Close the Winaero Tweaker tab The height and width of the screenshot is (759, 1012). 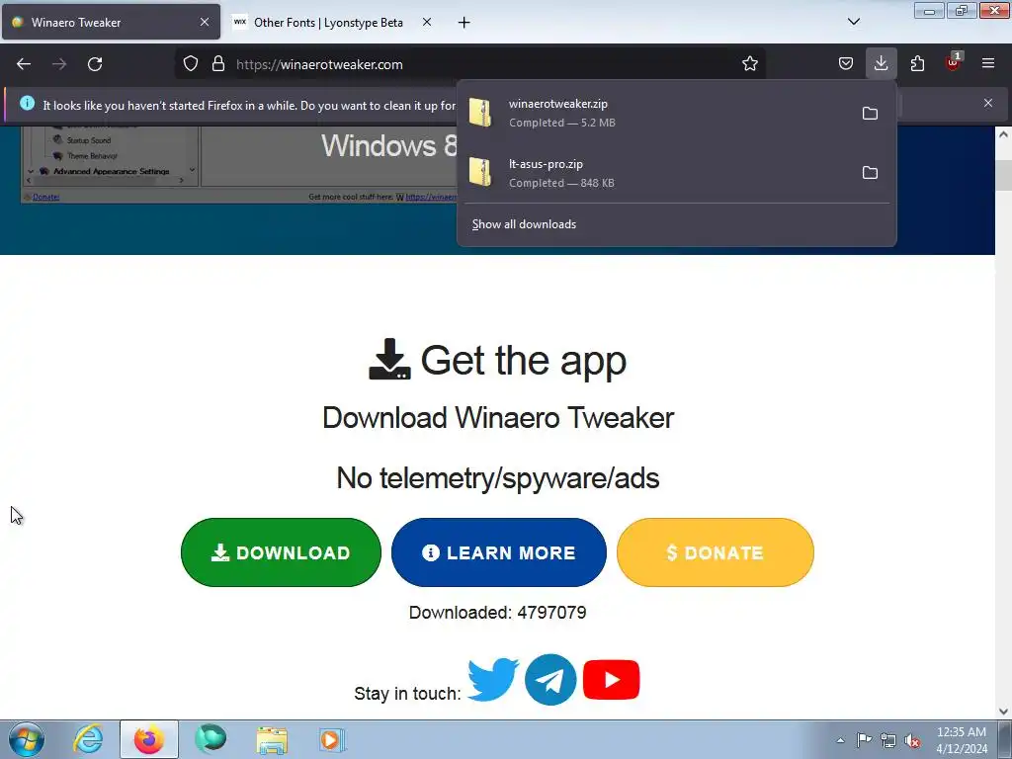(205, 22)
